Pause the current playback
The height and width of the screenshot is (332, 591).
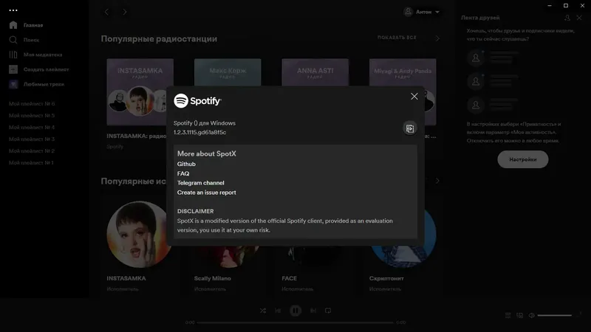(x=295, y=311)
